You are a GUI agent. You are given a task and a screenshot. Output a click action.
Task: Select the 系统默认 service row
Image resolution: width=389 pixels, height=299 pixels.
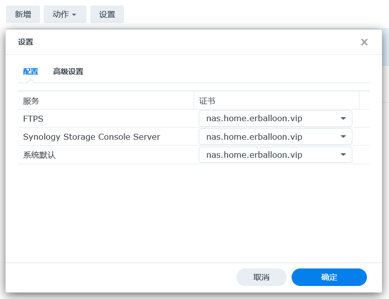click(x=39, y=155)
